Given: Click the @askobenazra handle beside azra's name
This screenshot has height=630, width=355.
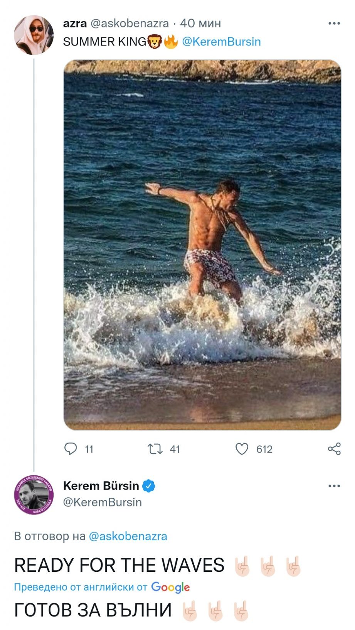Looking at the screenshot, I should [x=130, y=24].
